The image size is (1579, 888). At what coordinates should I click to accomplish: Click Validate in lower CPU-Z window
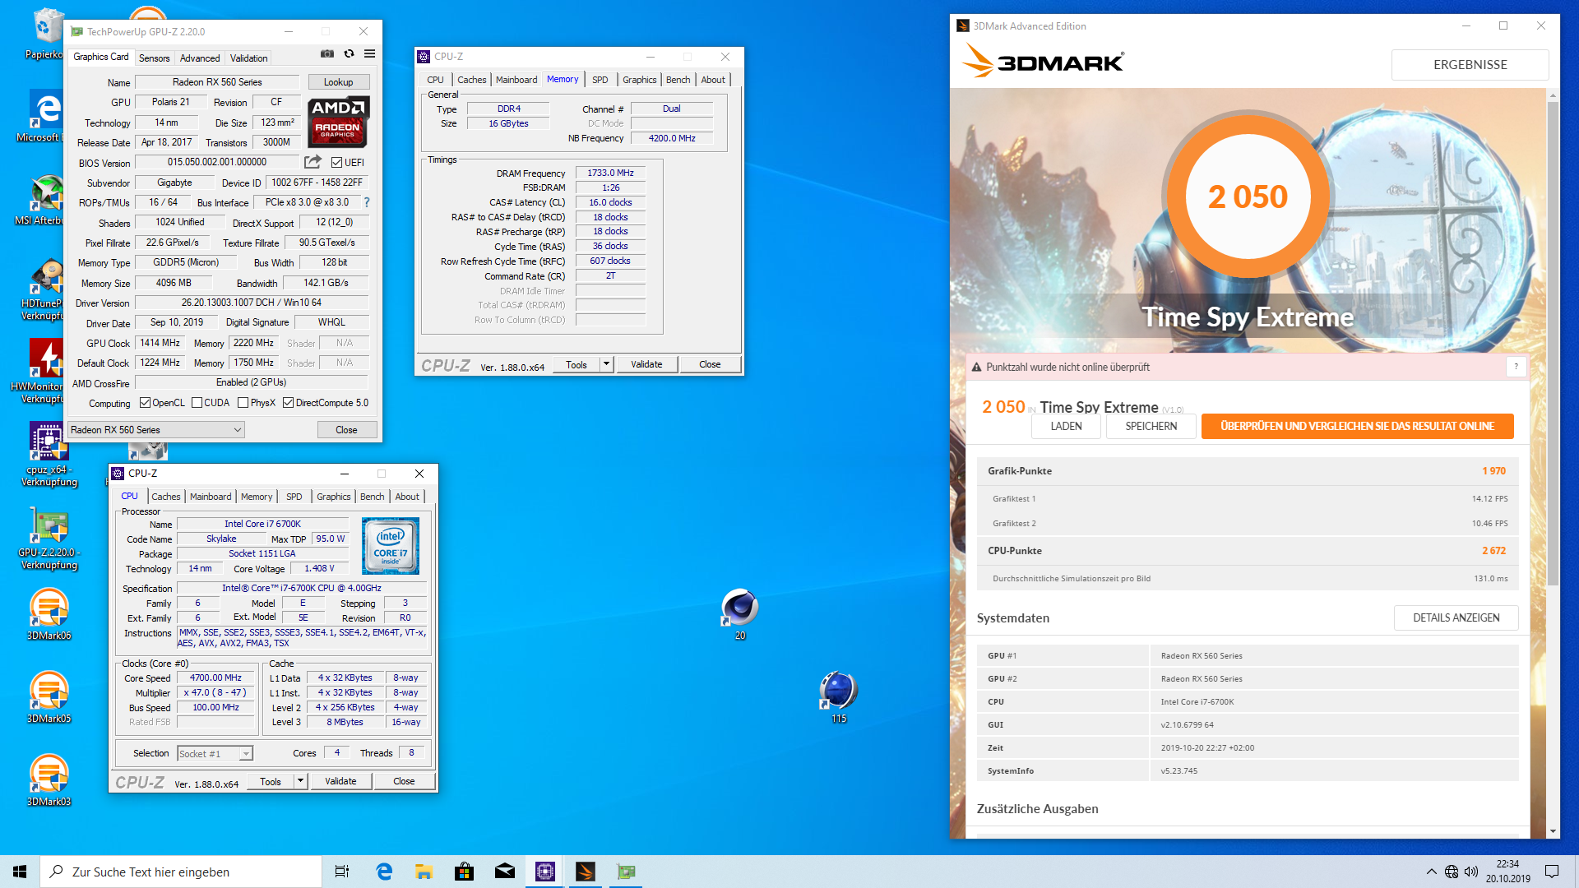click(340, 781)
